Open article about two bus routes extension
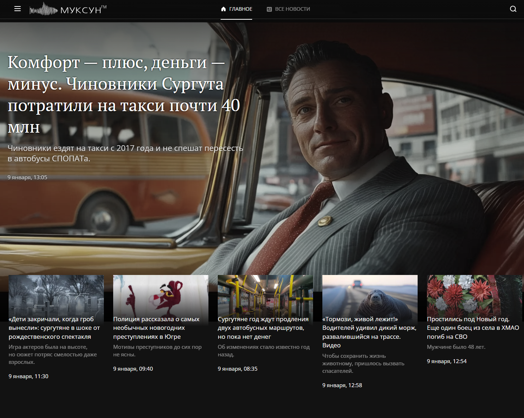The width and height of the screenshot is (524, 418). (263, 328)
